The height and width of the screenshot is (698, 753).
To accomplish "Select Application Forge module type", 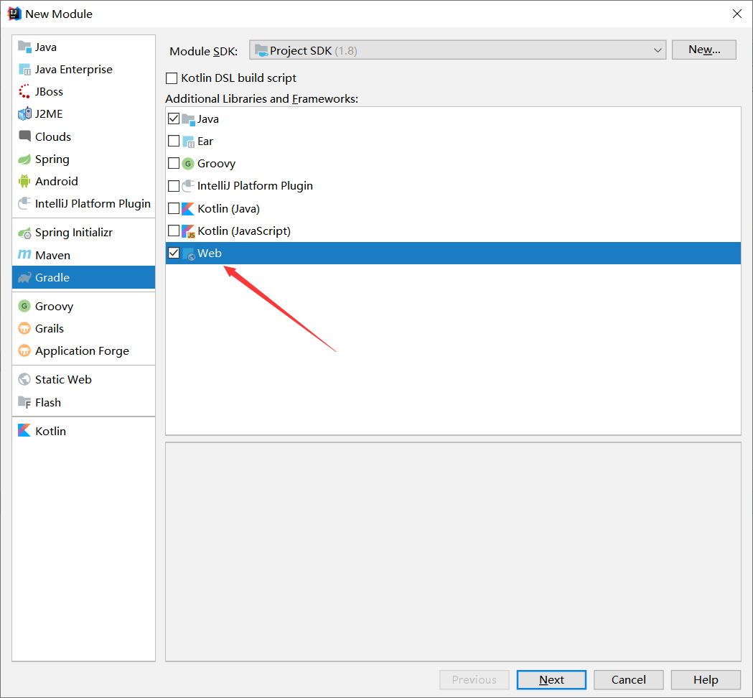I will click(83, 350).
